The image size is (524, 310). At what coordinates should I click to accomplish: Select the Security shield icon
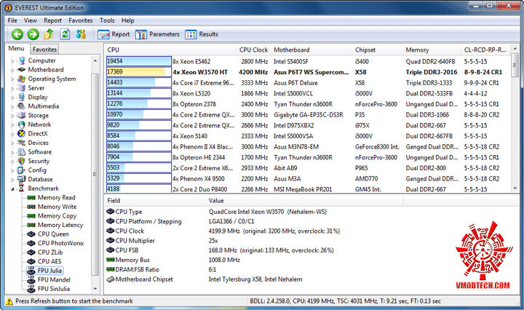coord(22,161)
